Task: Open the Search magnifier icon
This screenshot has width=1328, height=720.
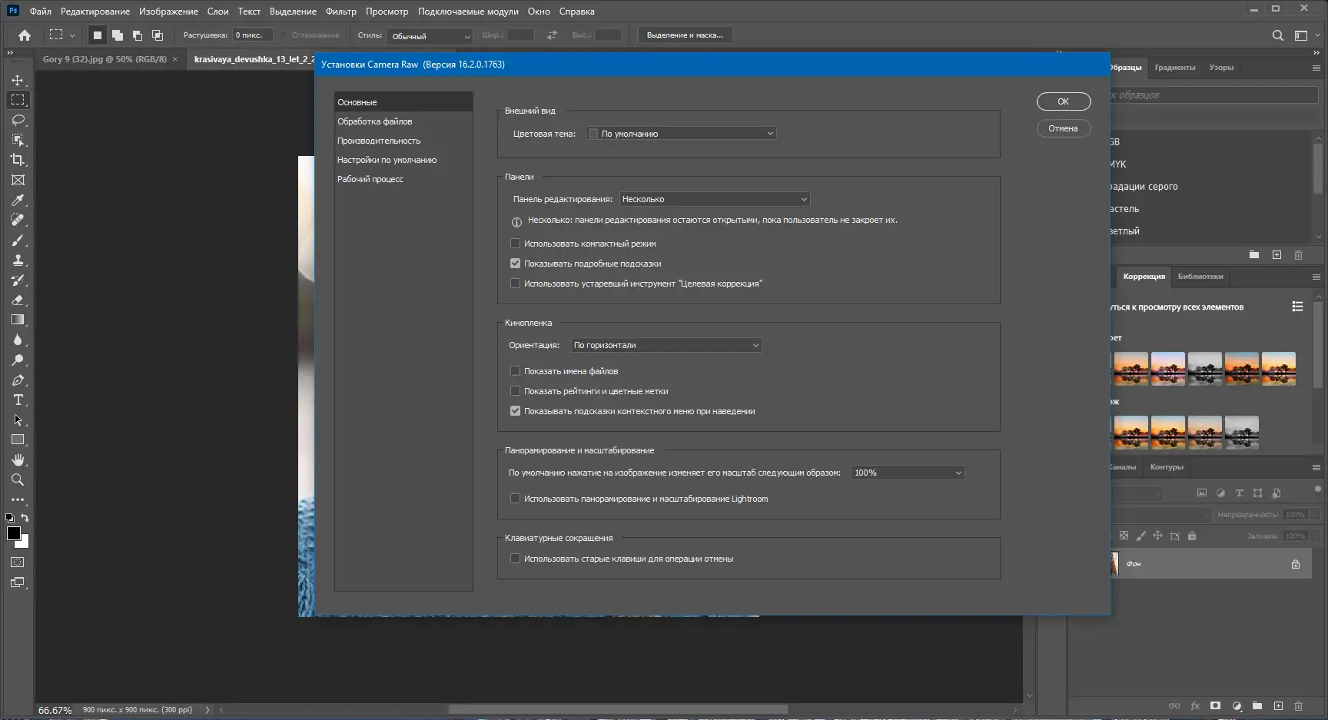Action: click(1277, 35)
